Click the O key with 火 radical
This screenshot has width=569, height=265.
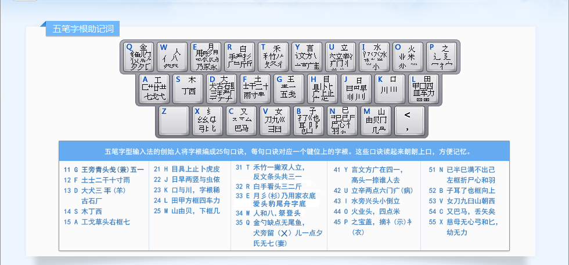[408, 57]
